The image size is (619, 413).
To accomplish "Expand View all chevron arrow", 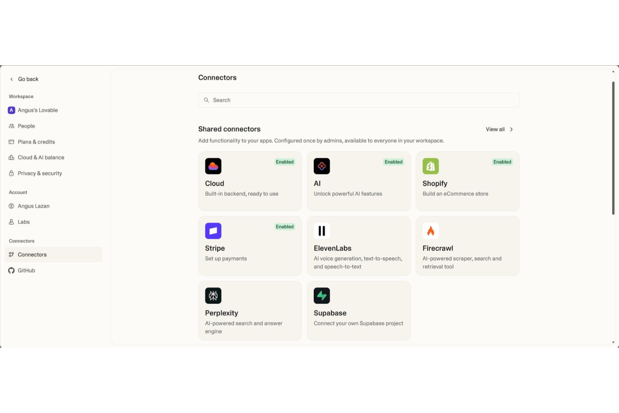I will tap(511, 129).
